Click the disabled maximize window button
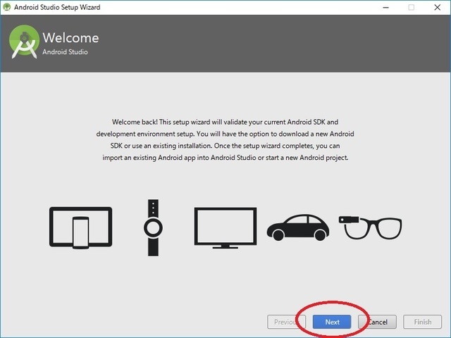The height and width of the screenshot is (338, 451). (412, 8)
